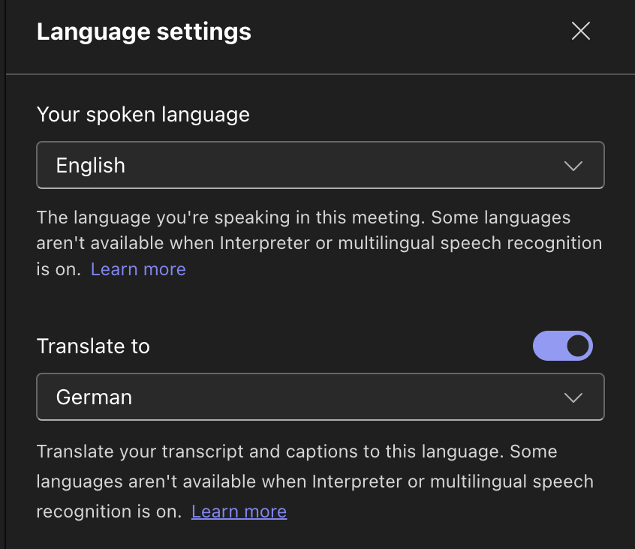Open the spoken language dropdown showing English
The height and width of the screenshot is (549, 635).
tap(320, 165)
